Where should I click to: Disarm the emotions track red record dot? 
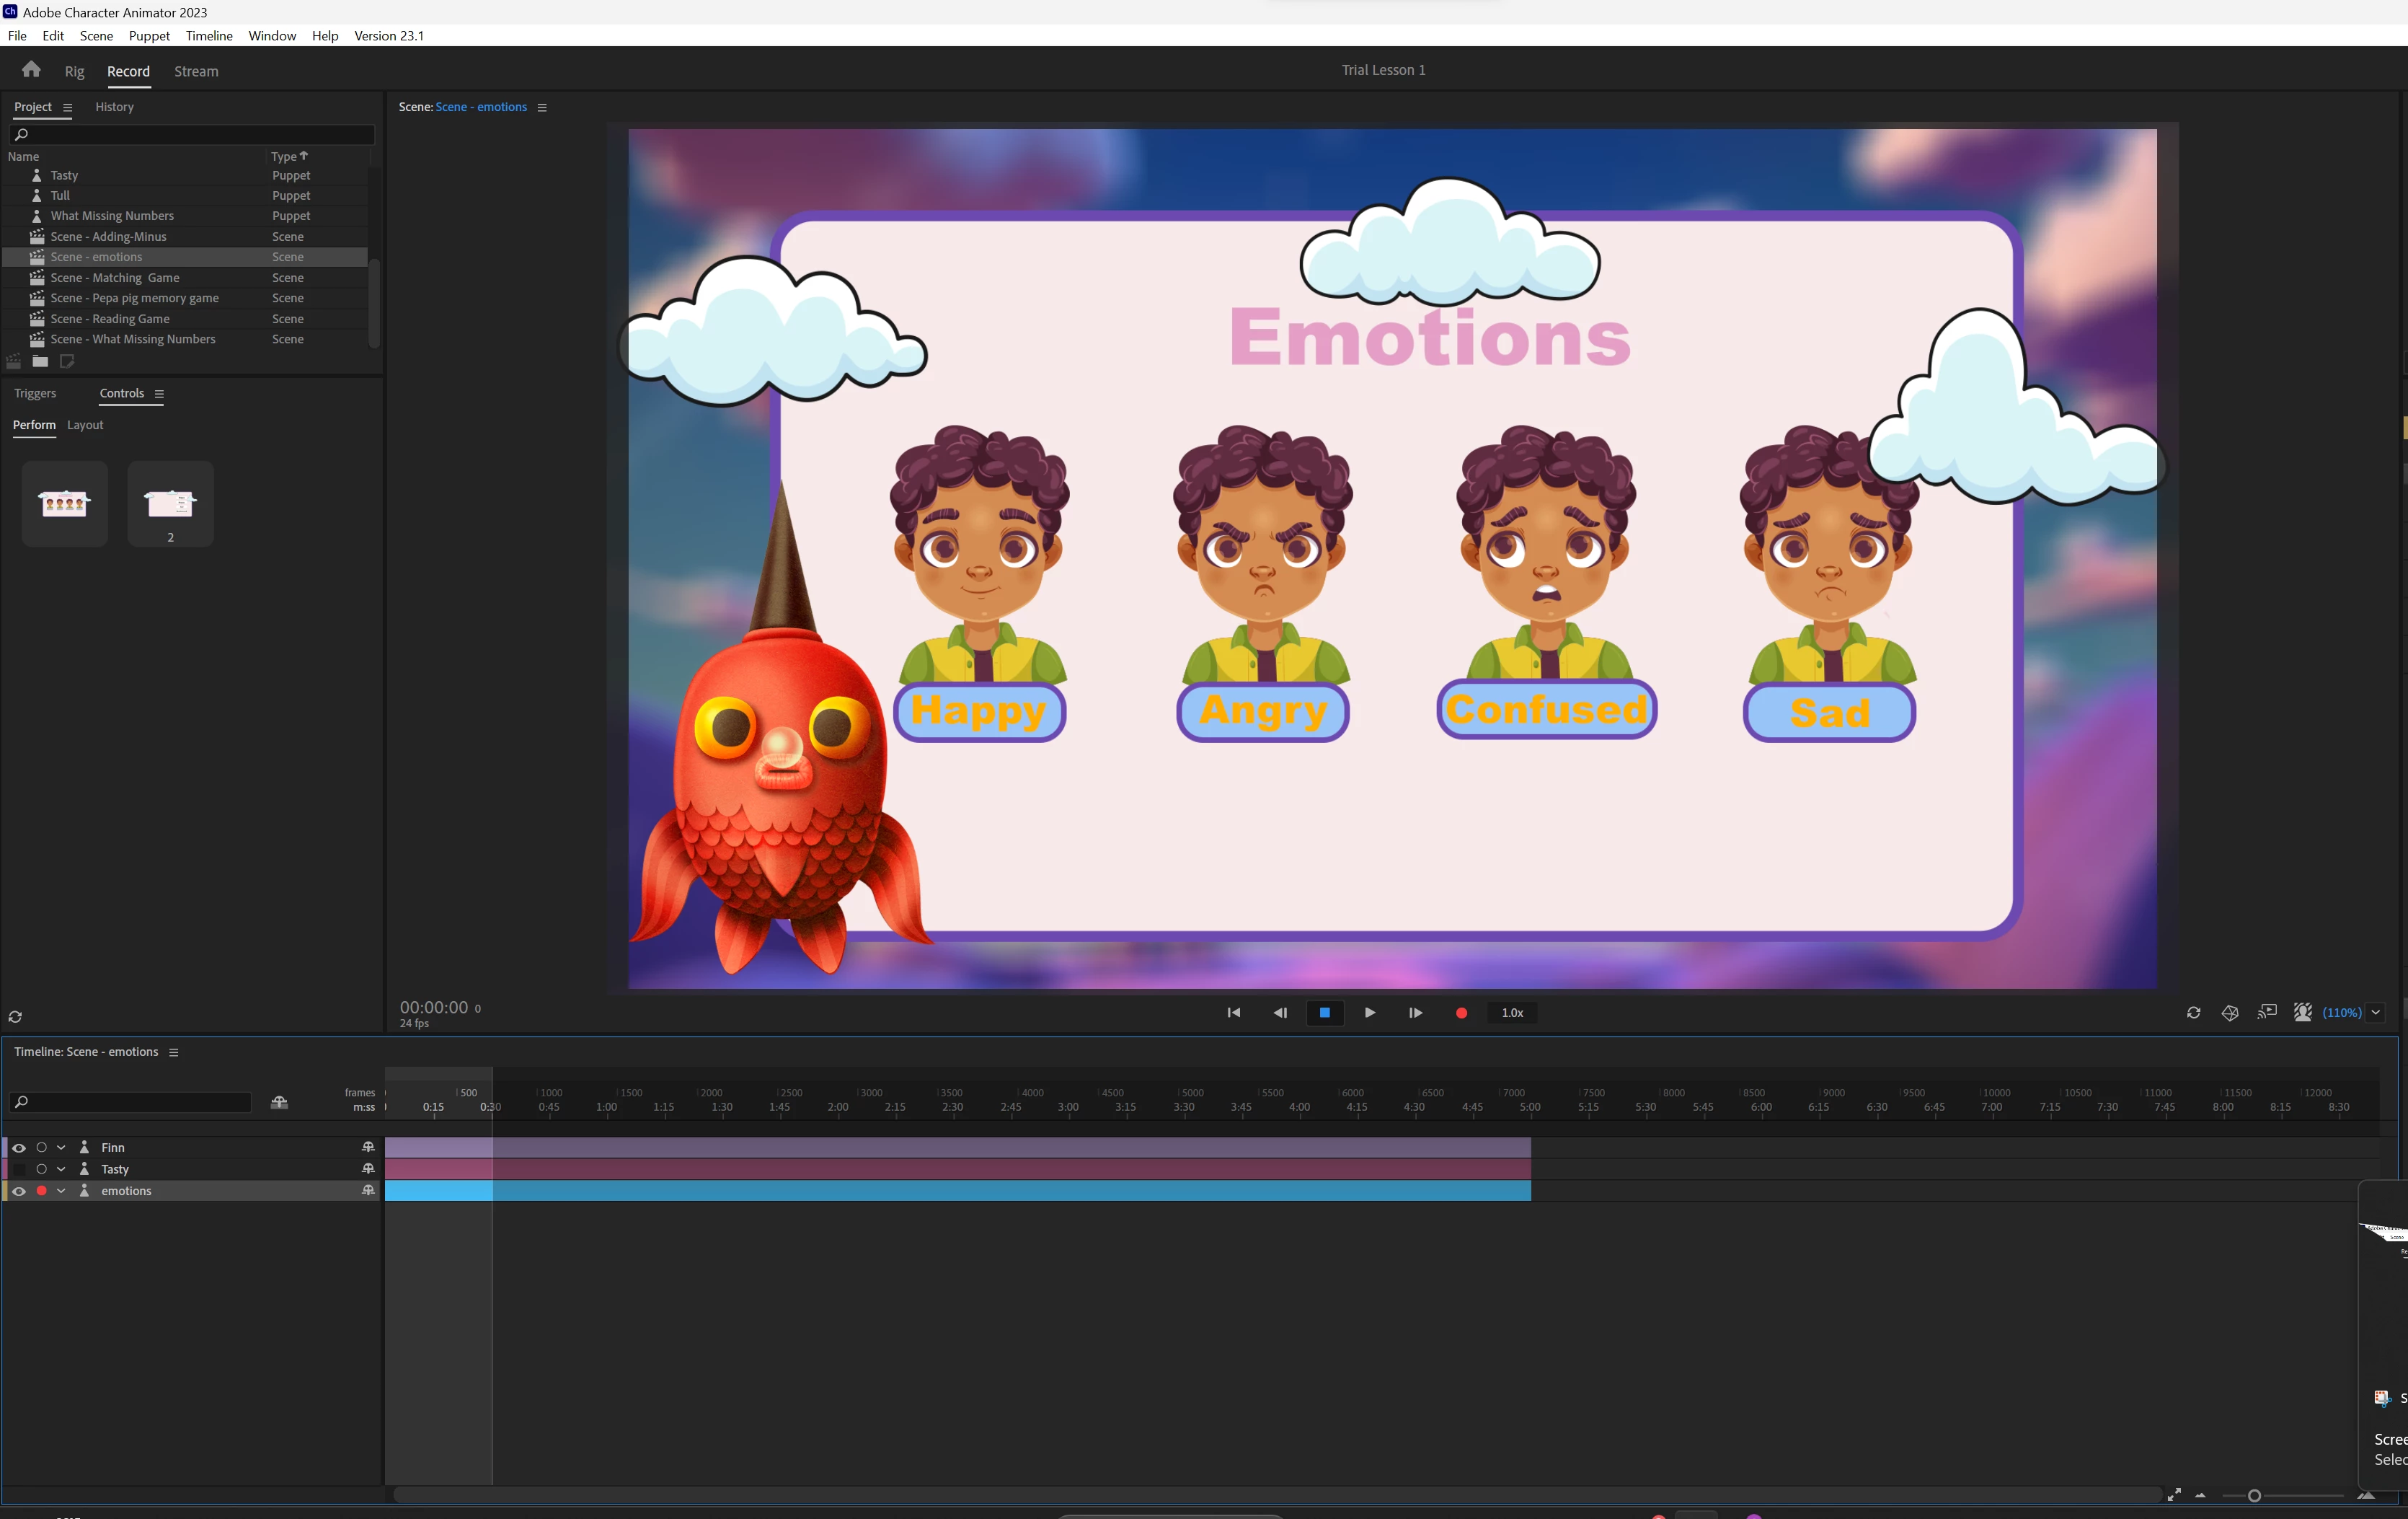(x=41, y=1191)
